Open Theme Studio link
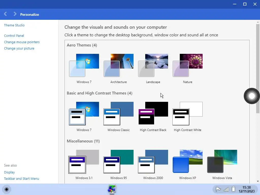Viewport: 260px width, 195px height. (14, 25)
